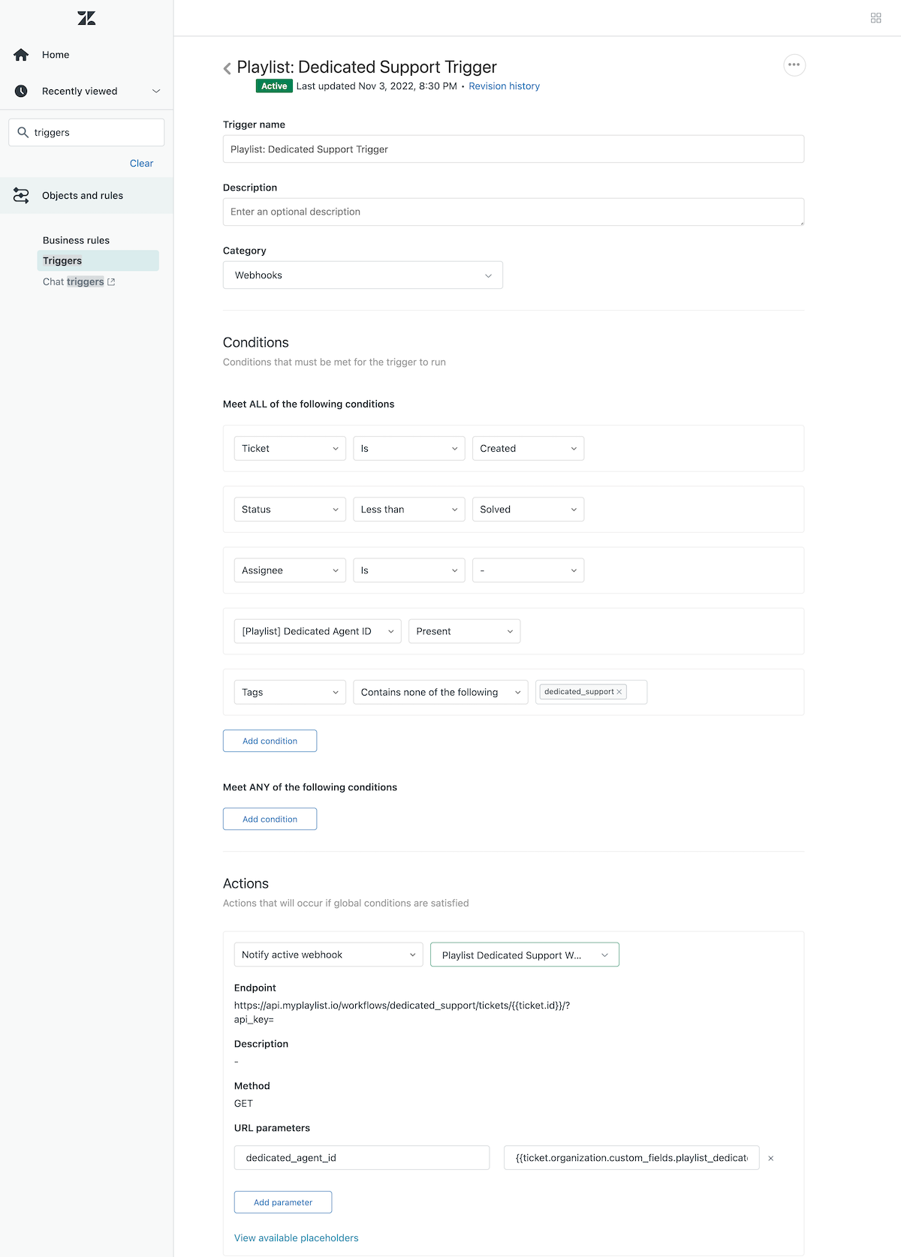The height and width of the screenshot is (1257, 901).
Task: Remove the dedicated_agent_id URL parameter
Action: click(x=771, y=1158)
